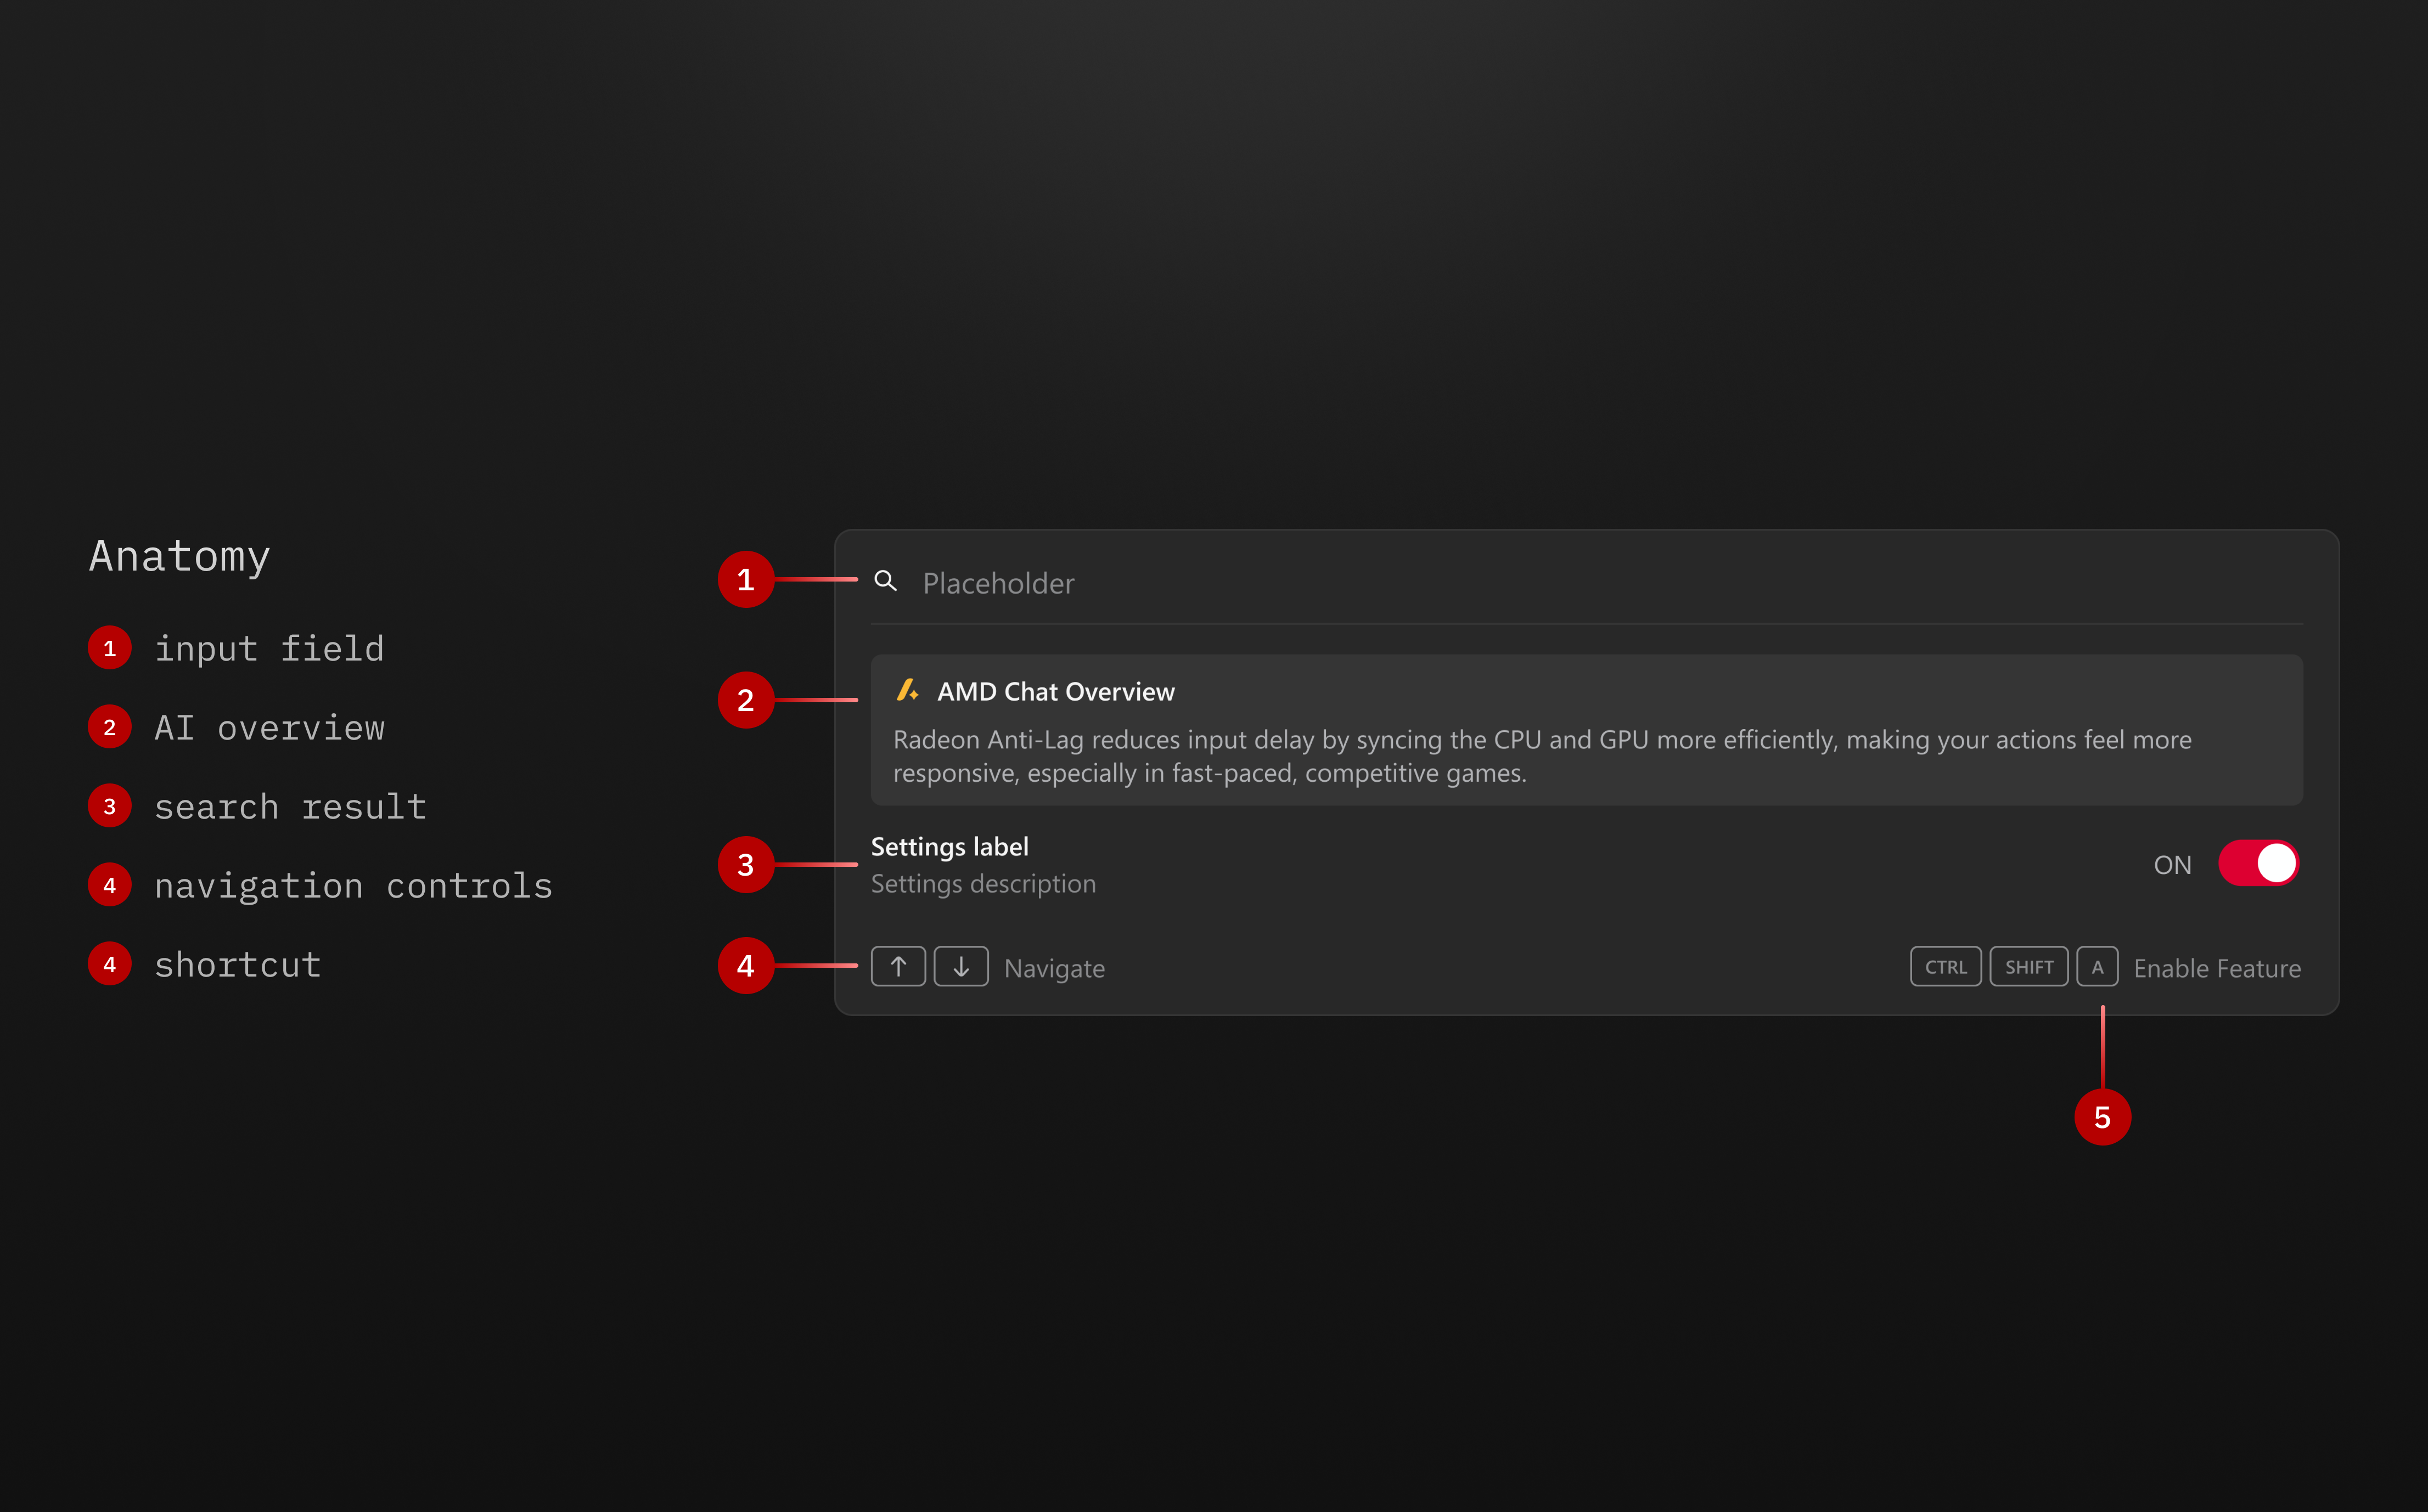Click the Navigate hint label
Screen dimensions: 2428x1512
pos(1054,969)
